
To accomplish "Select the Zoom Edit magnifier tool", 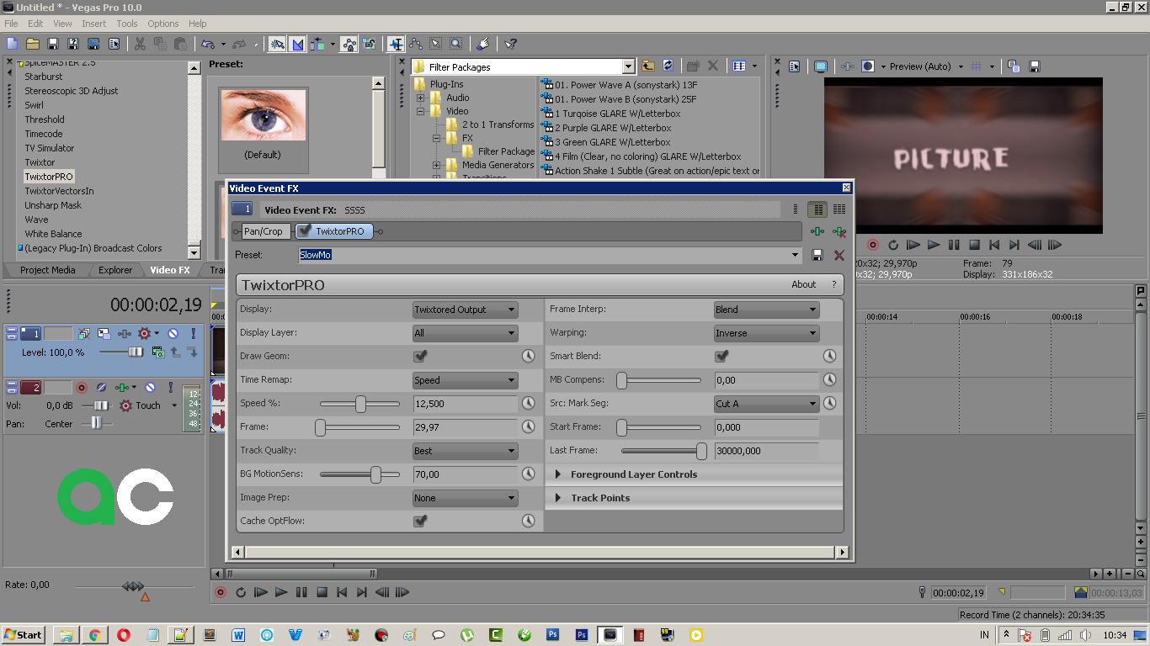I will click(x=455, y=44).
